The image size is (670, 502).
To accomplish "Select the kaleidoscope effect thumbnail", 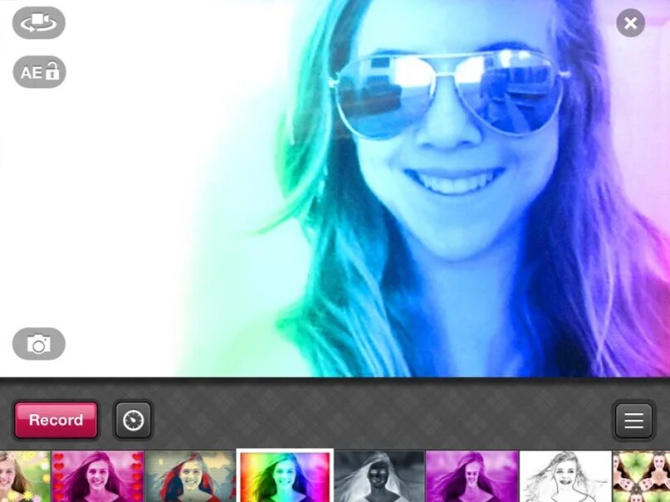I will [642, 476].
